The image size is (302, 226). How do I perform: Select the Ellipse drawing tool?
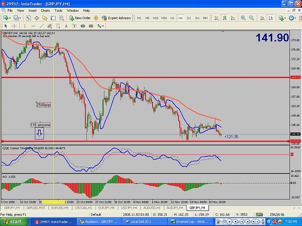(x=83, y=26)
